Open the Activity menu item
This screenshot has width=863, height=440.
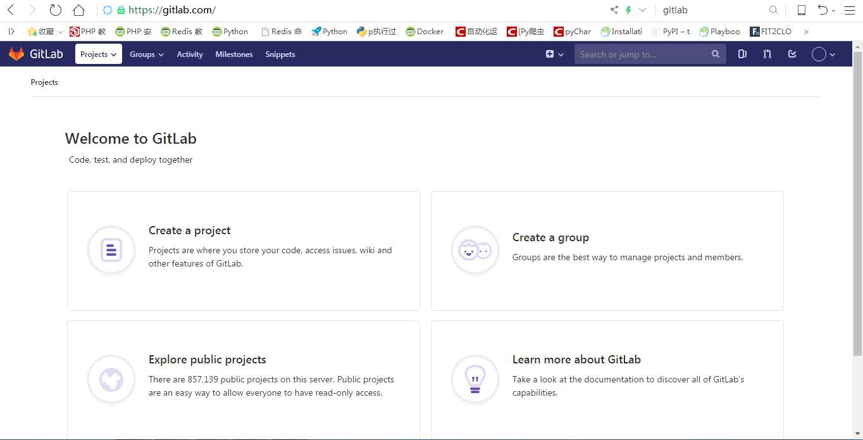pos(190,54)
